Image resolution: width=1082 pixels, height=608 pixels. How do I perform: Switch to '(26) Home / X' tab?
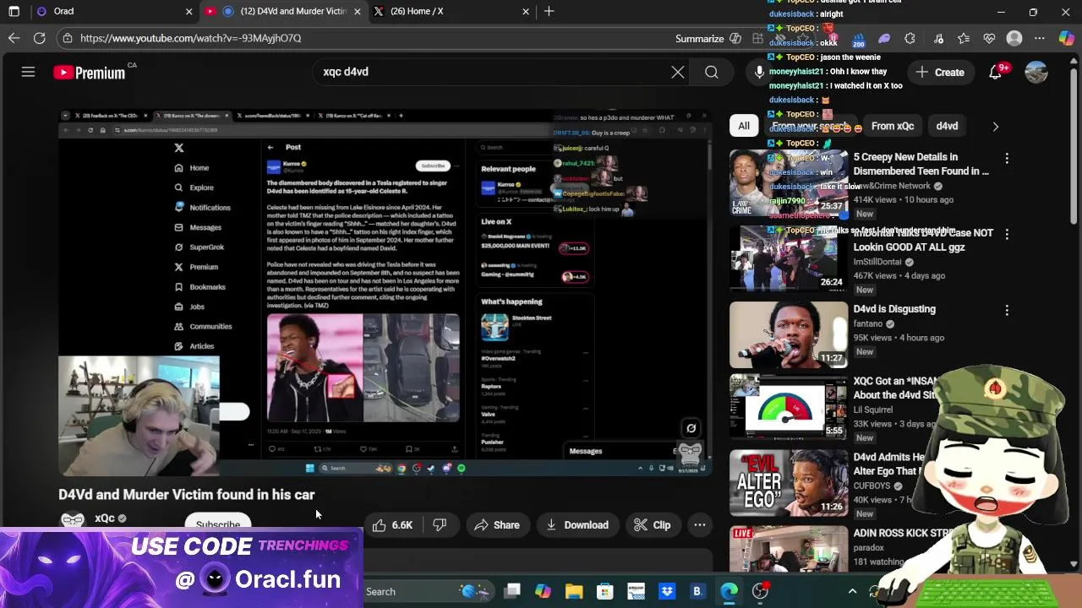(x=451, y=11)
